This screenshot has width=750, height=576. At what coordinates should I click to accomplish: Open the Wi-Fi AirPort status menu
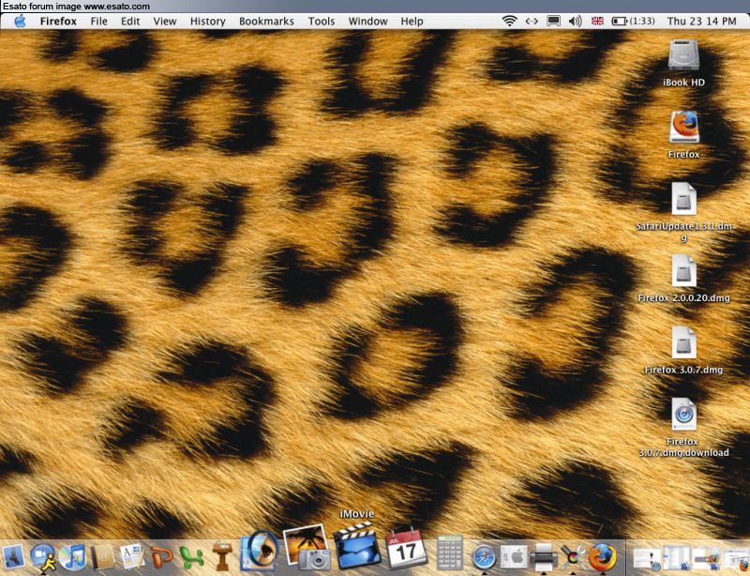click(x=509, y=21)
